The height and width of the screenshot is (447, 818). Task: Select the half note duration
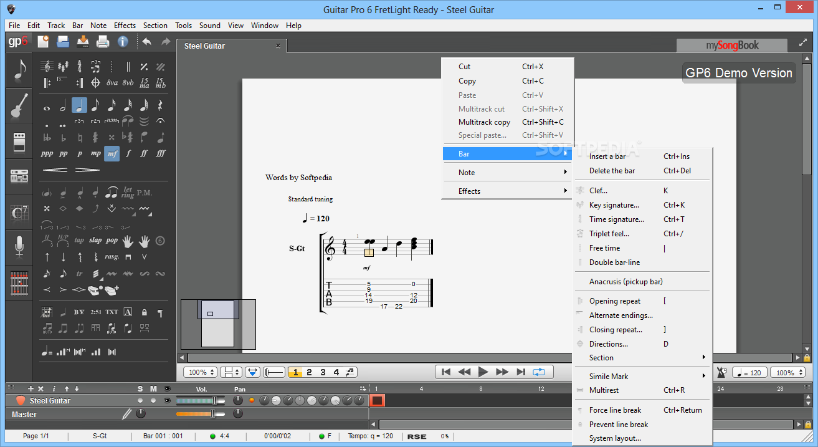(63, 106)
